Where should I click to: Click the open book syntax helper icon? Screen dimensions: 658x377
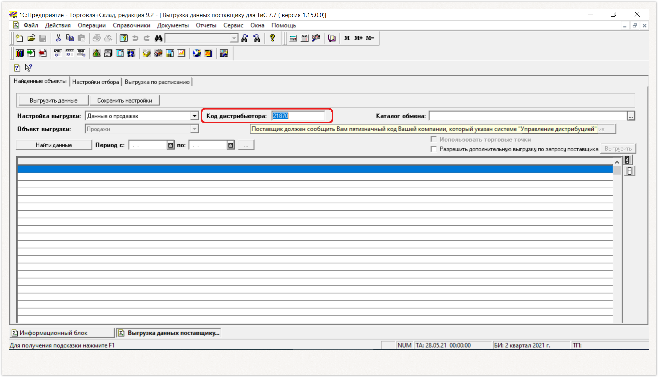tap(332, 38)
